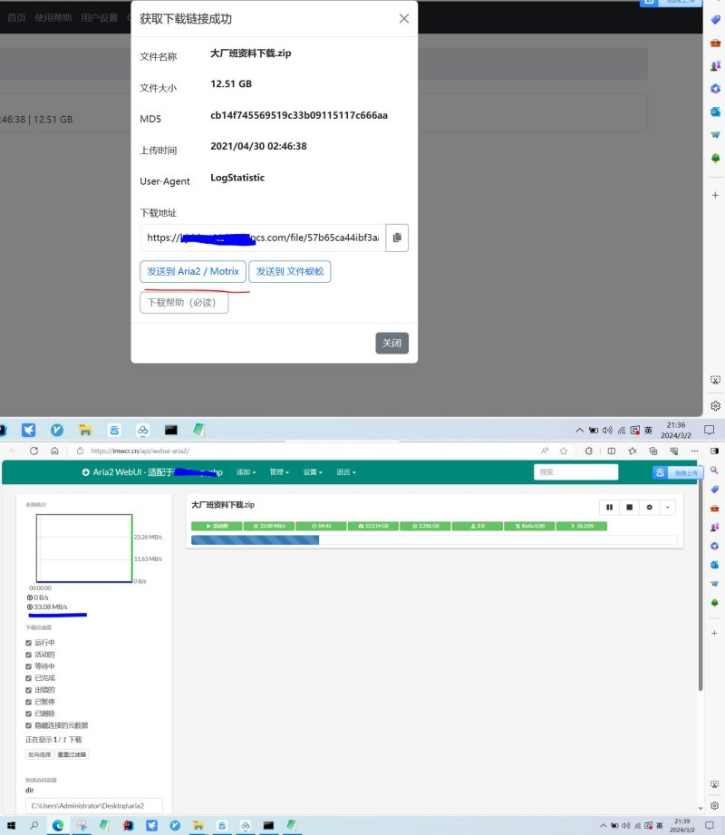Click the 发送到 Aria2 / Motrix button
The height and width of the screenshot is (835, 725).
click(192, 271)
